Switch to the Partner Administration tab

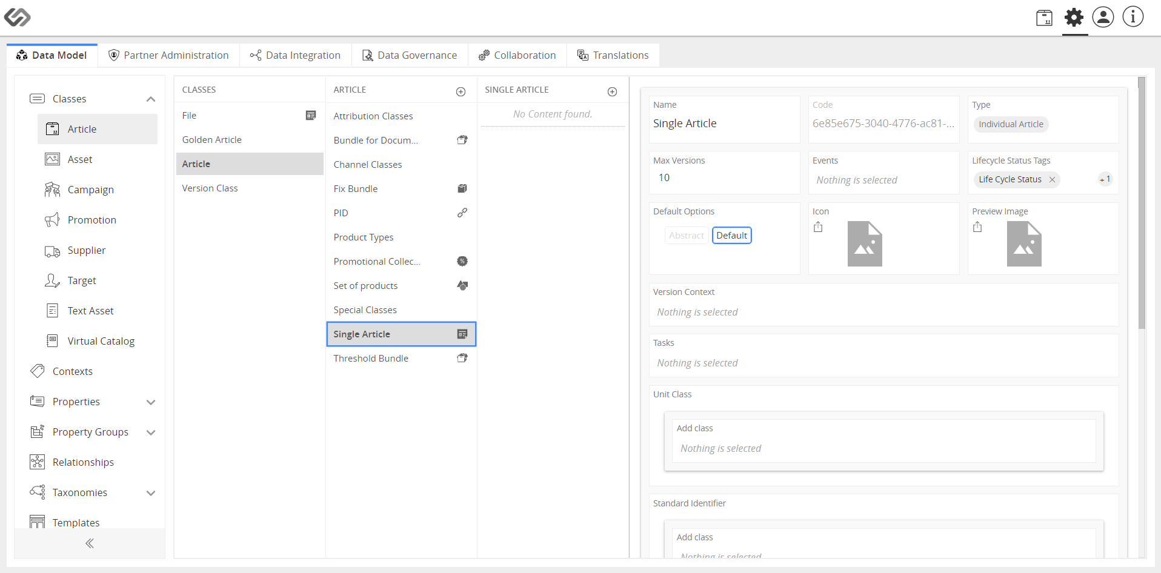tap(168, 55)
